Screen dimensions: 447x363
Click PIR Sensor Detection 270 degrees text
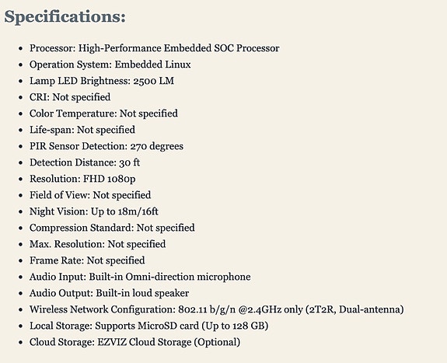tap(107, 146)
